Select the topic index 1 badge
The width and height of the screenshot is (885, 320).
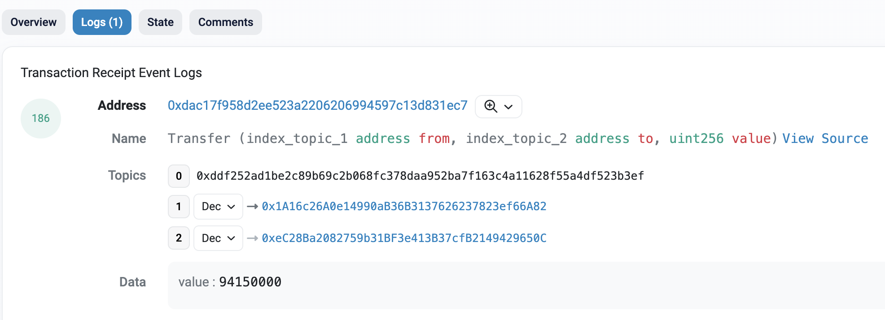(179, 206)
